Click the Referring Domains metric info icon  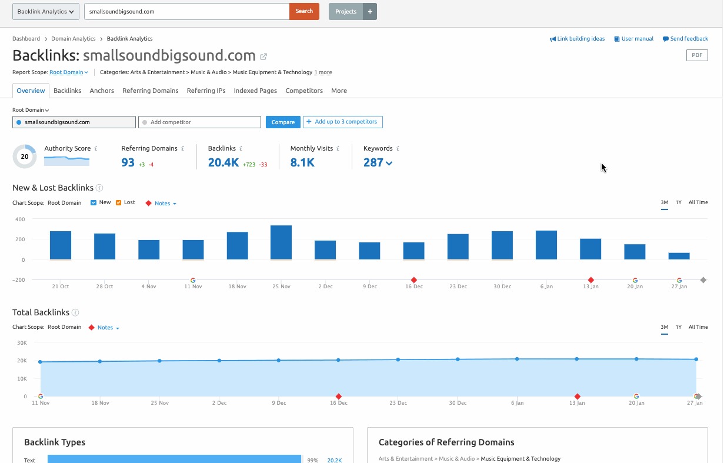point(182,149)
